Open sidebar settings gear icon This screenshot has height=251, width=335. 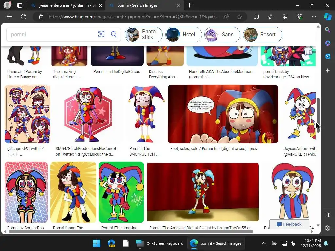[328, 228]
